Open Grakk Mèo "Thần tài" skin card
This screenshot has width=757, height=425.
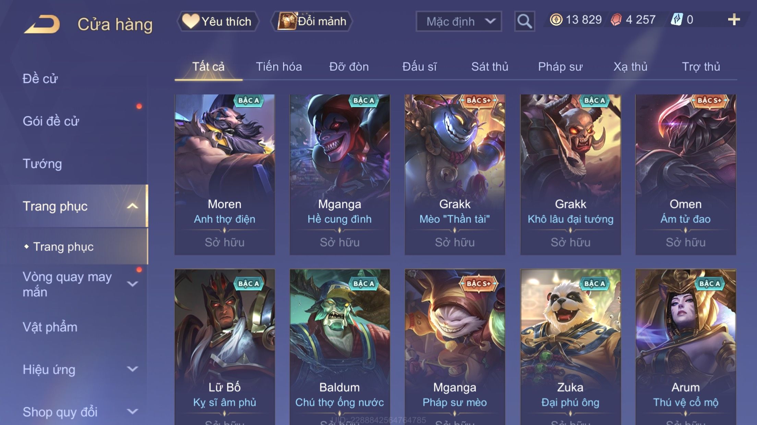coord(455,175)
